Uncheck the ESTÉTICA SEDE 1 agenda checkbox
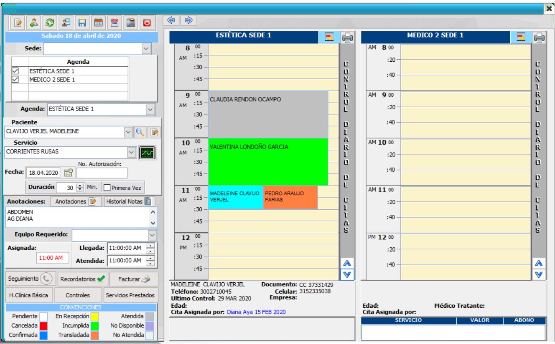 [15, 70]
